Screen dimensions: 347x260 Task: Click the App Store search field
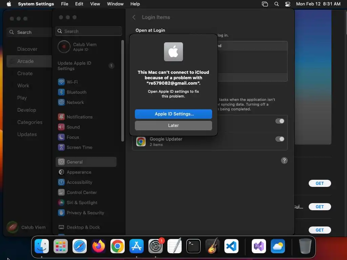(x=29, y=32)
